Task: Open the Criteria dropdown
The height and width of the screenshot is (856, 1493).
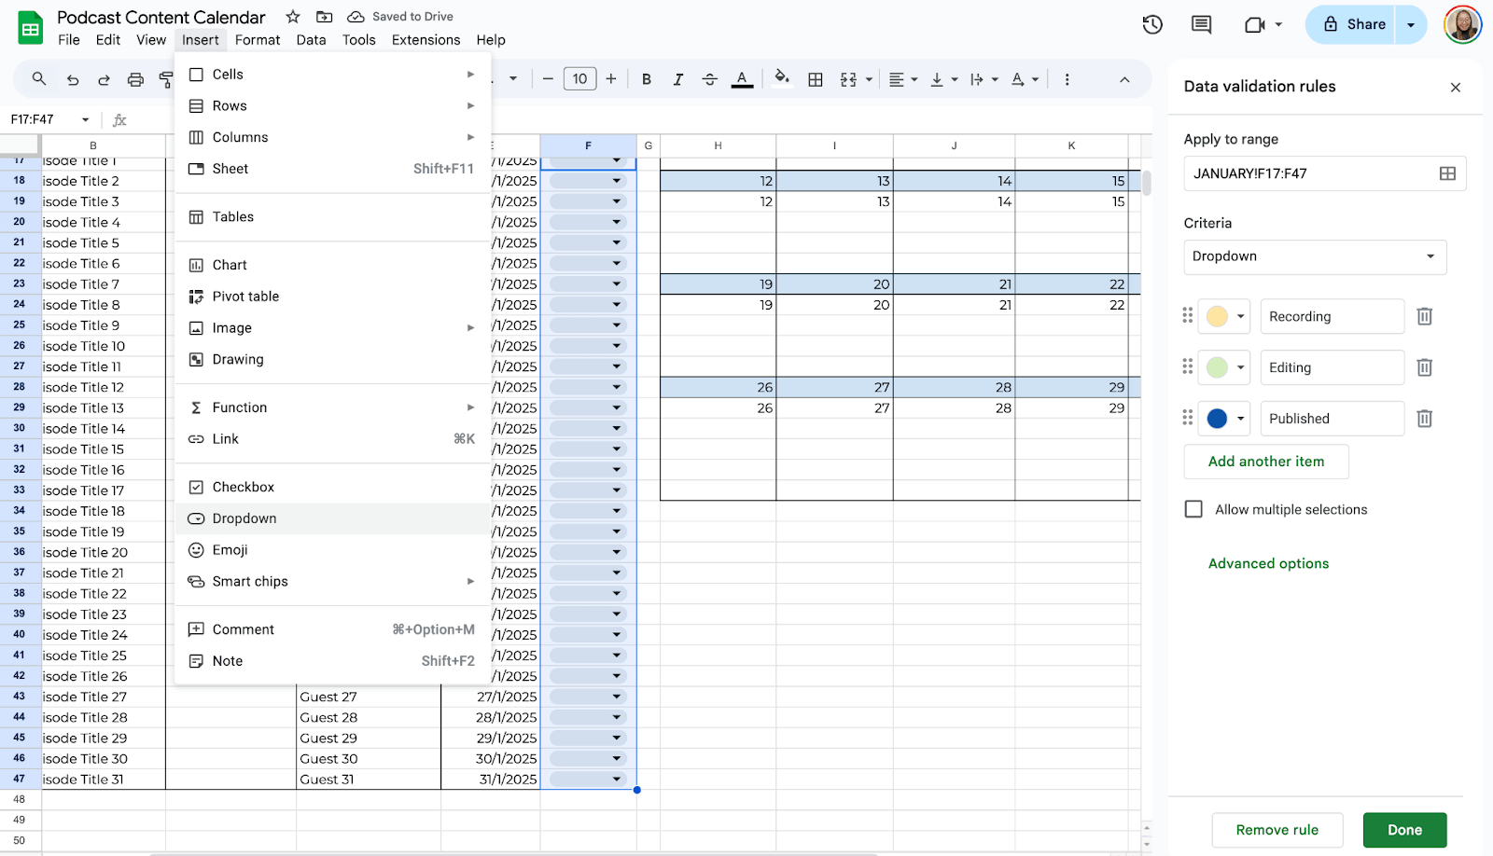Action: click(1314, 256)
